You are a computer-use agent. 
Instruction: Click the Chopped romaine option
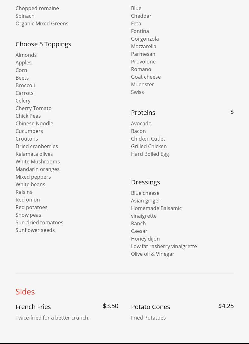click(x=37, y=8)
